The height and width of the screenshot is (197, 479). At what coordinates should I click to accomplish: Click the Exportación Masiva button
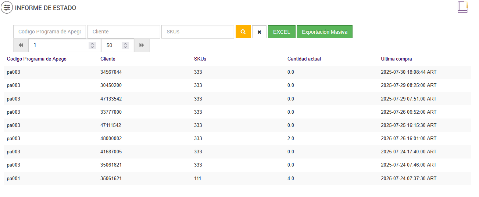324,32
